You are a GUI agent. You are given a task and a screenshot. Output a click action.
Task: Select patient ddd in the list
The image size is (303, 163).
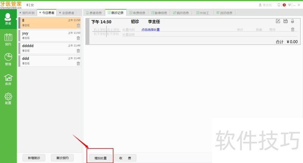click(x=50, y=61)
